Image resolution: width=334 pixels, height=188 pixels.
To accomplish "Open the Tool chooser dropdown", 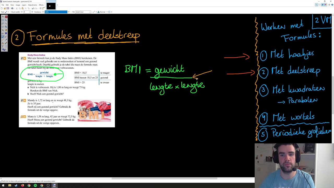I will [x=7, y=12].
